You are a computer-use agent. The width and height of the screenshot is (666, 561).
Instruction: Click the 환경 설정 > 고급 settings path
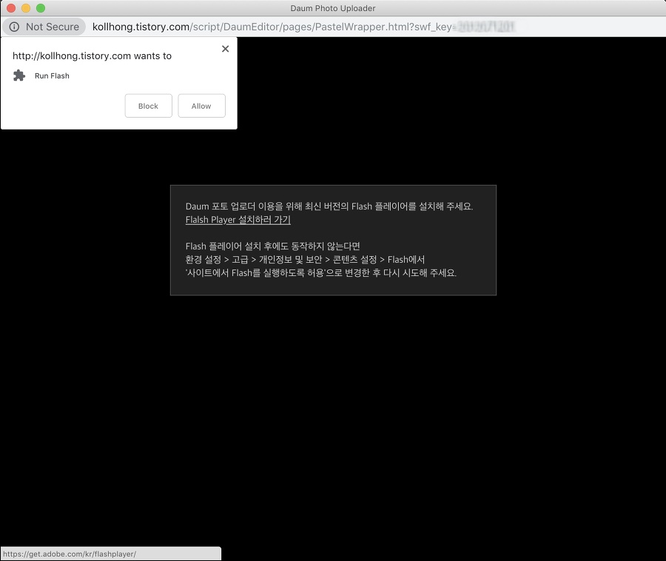click(305, 260)
